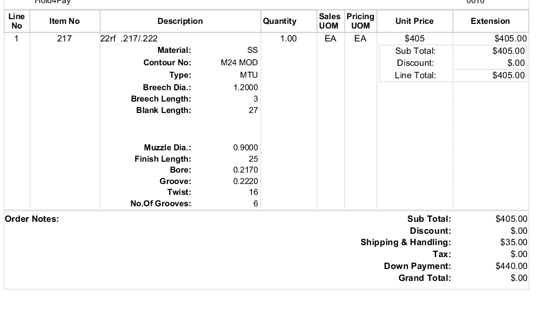
Task: Select the Muzzle Dia. value 0.9000
Action: pyautogui.click(x=246, y=148)
